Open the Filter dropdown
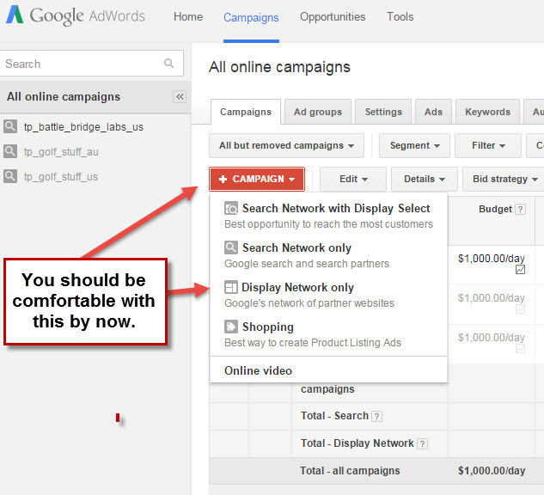Image resolution: width=544 pixels, height=495 pixels. click(x=488, y=145)
